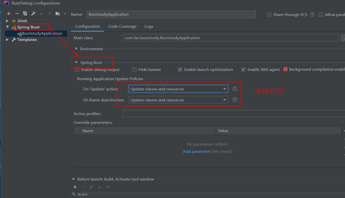The height and width of the screenshot is (198, 345).
Task: Switch to the Logs tab
Action: click(149, 26)
